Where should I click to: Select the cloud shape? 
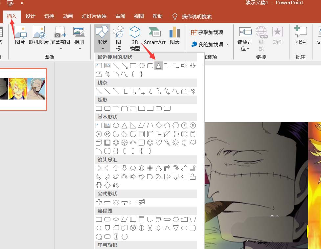tap(193, 142)
